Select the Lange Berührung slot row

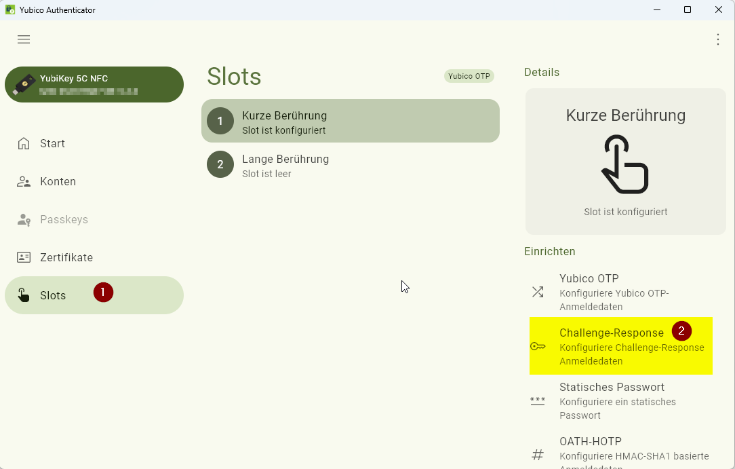(x=351, y=164)
